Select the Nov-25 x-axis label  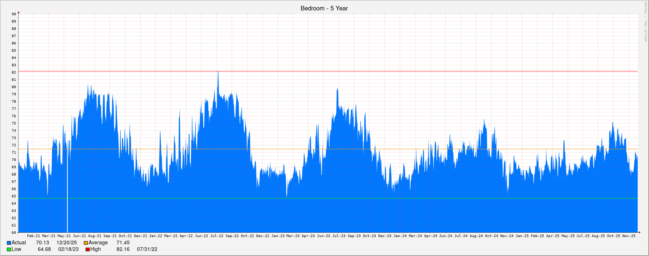click(x=629, y=236)
